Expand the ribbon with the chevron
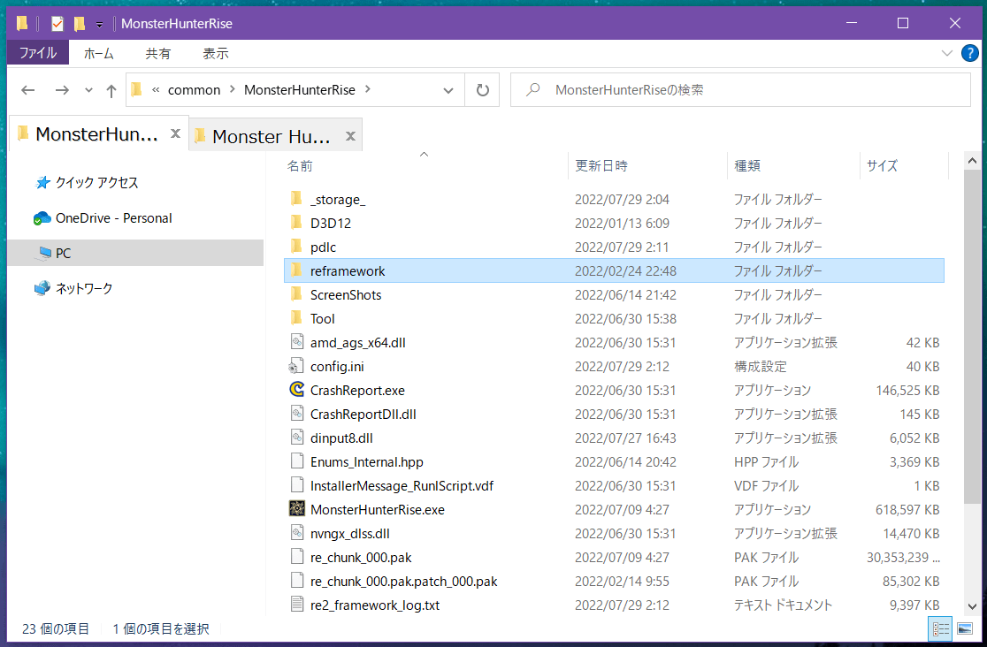This screenshot has width=987, height=647. [946, 54]
